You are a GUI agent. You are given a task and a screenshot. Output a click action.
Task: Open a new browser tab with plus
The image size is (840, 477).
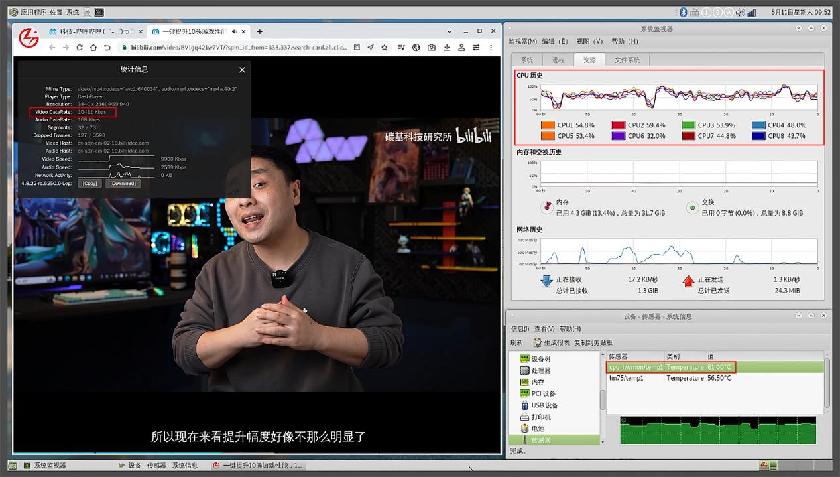[x=259, y=31]
